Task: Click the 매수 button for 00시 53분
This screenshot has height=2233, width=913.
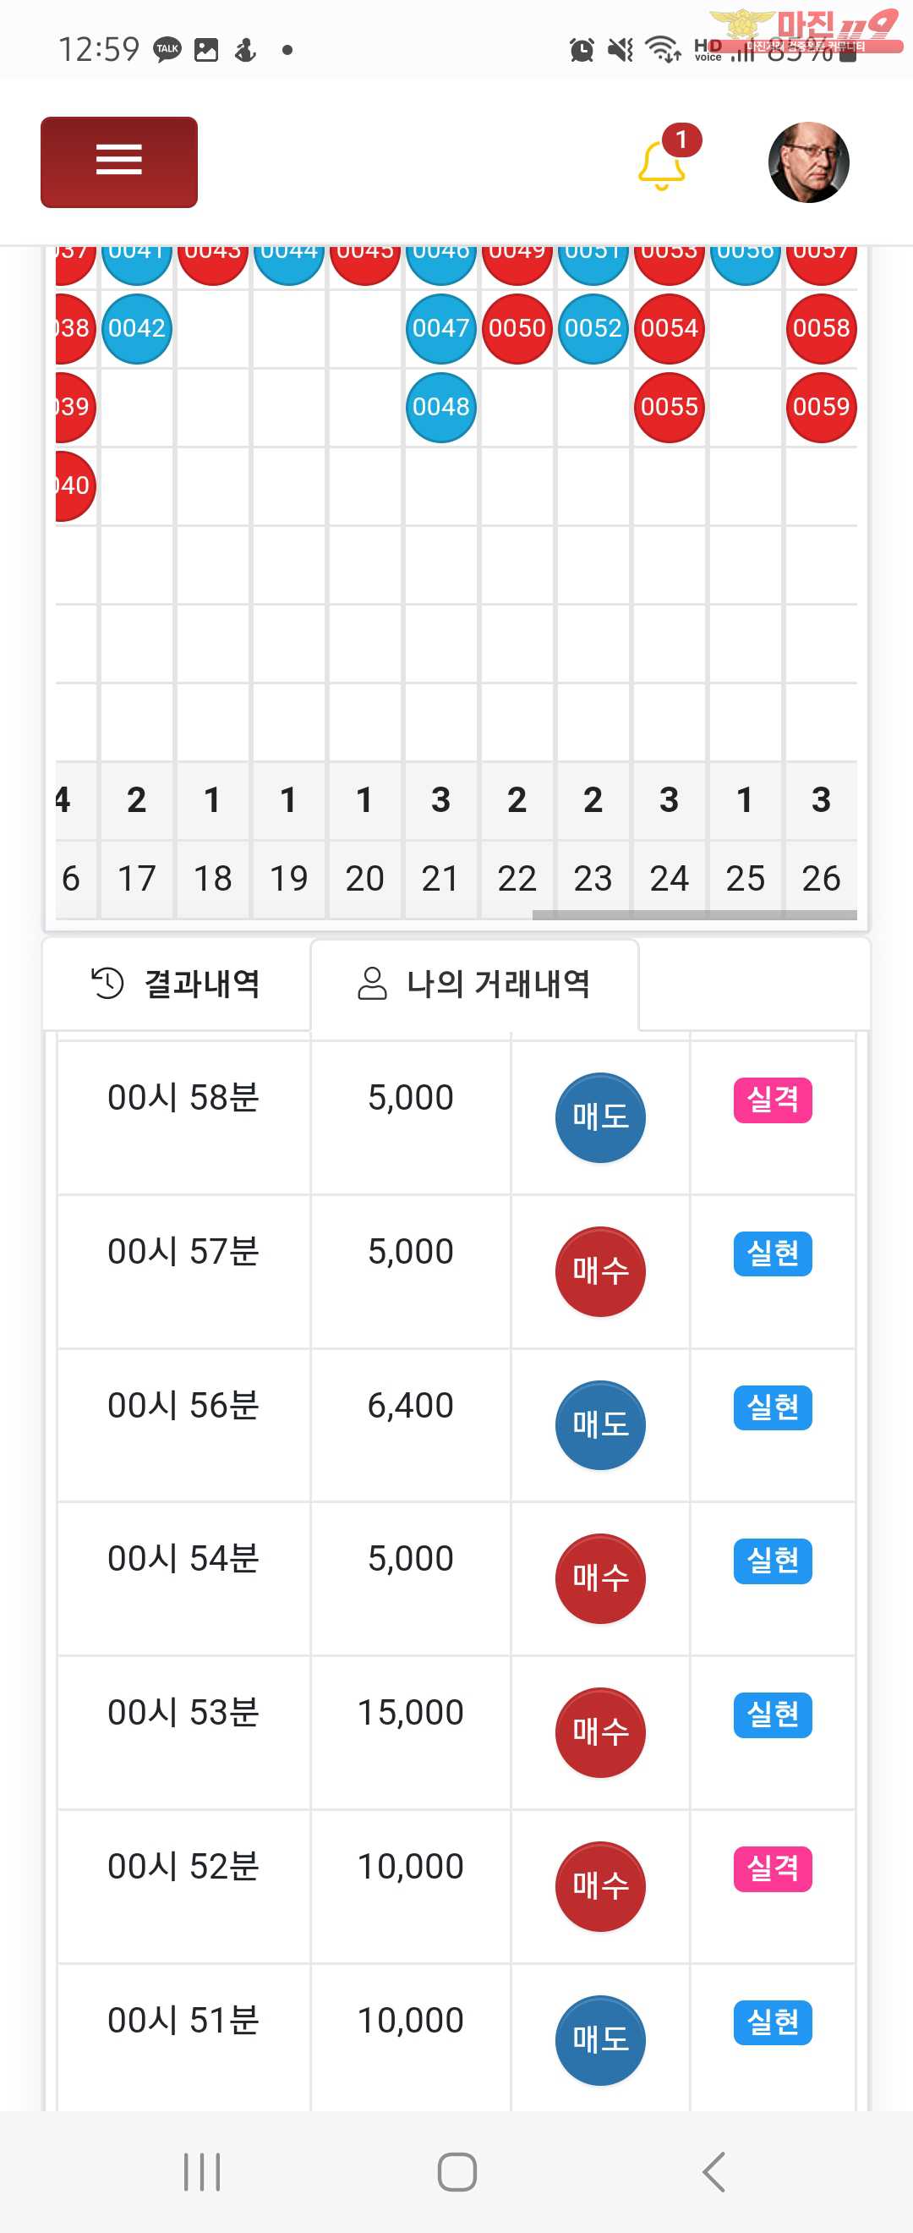Action: (600, 1733)
